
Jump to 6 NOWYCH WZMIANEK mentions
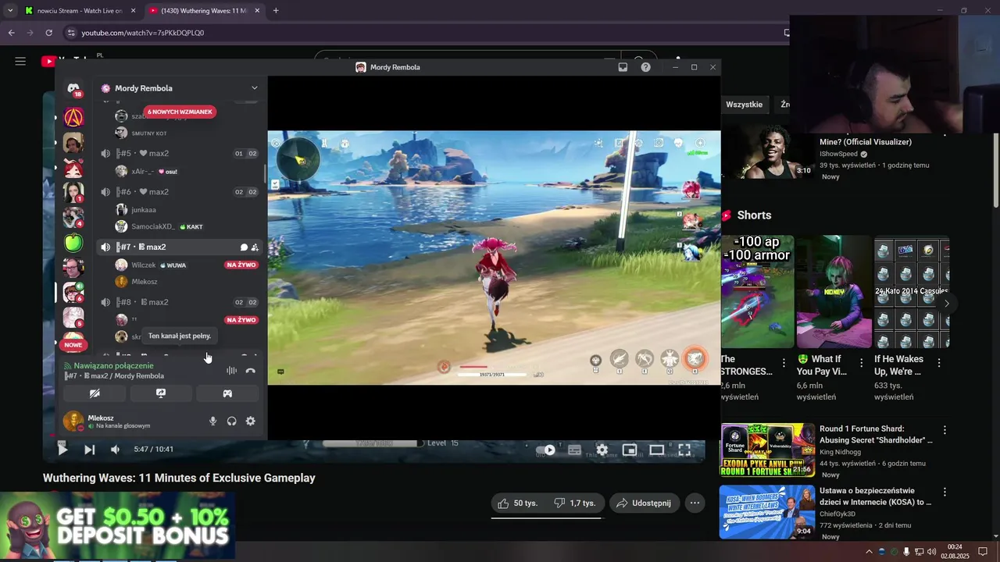(x=180, y=112)
